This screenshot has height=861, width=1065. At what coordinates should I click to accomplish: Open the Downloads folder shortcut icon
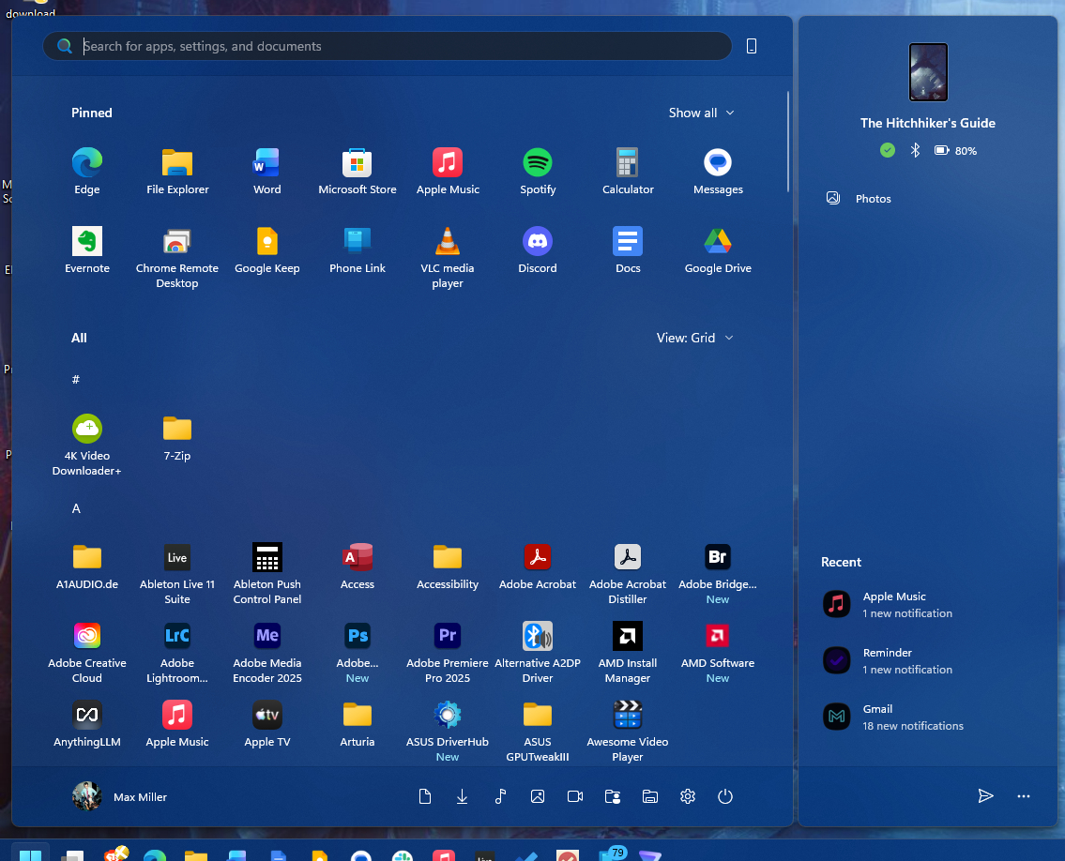click(x=463, y=796)
